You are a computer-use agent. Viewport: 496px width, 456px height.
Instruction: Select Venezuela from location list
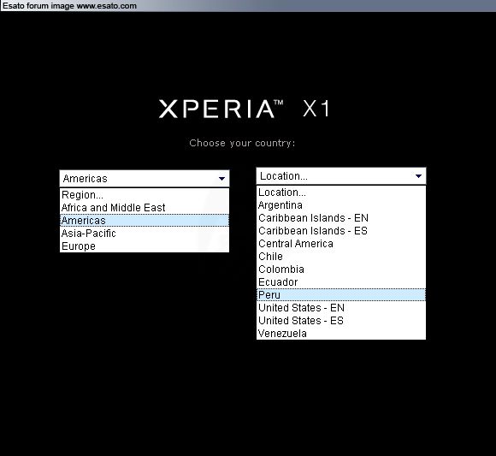(341, 333)
